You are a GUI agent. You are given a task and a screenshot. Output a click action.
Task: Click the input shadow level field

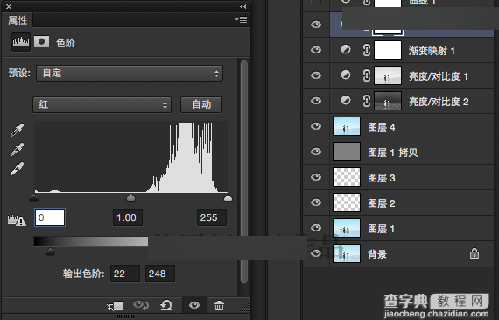50,217
